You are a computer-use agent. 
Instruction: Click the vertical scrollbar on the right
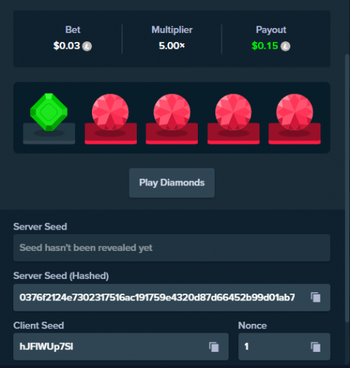coord(347,186)
